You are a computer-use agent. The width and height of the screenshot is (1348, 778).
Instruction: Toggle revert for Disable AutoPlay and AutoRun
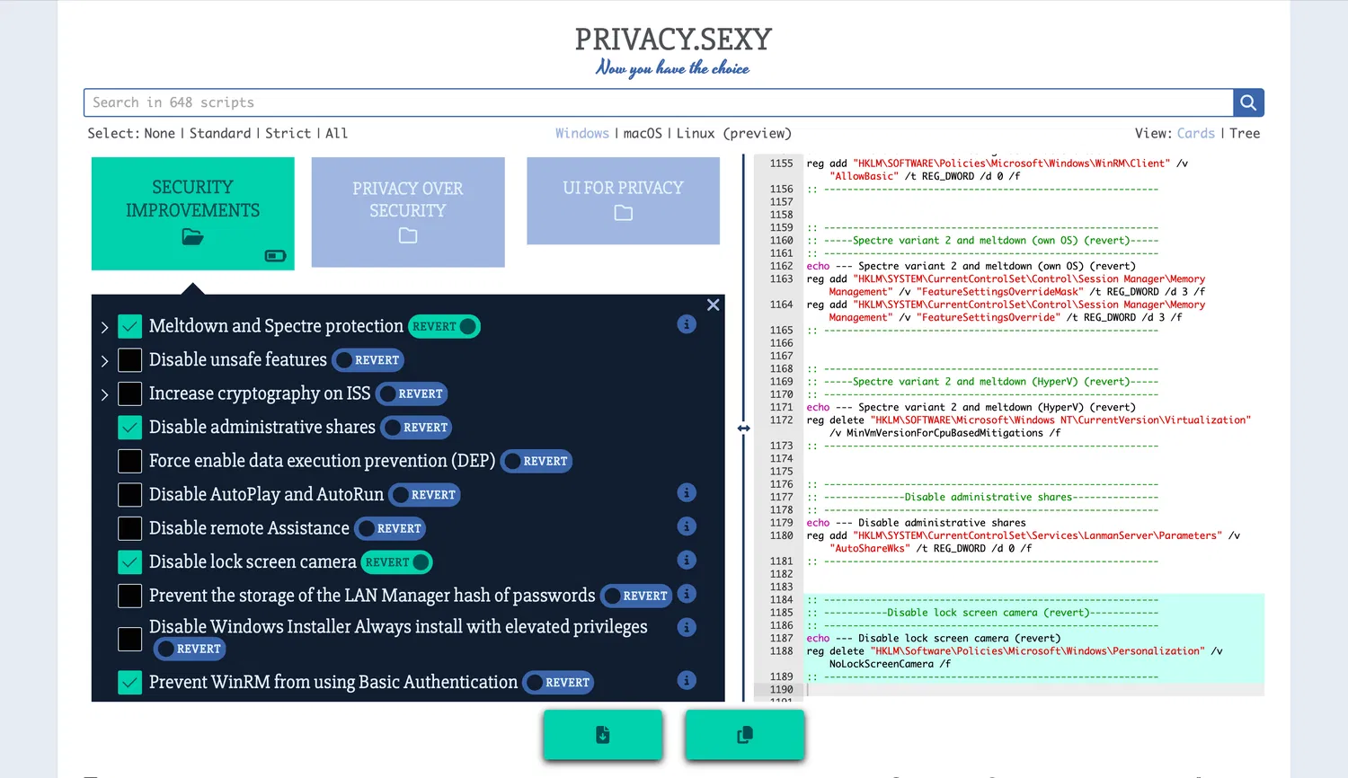point(424,495)
